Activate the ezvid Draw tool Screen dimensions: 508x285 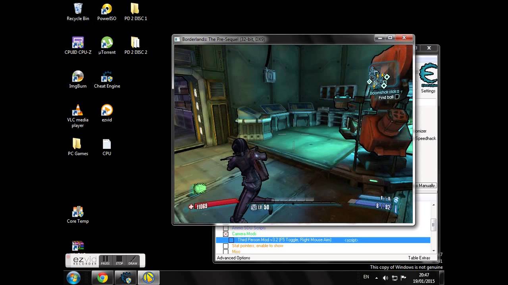[133, 260]
